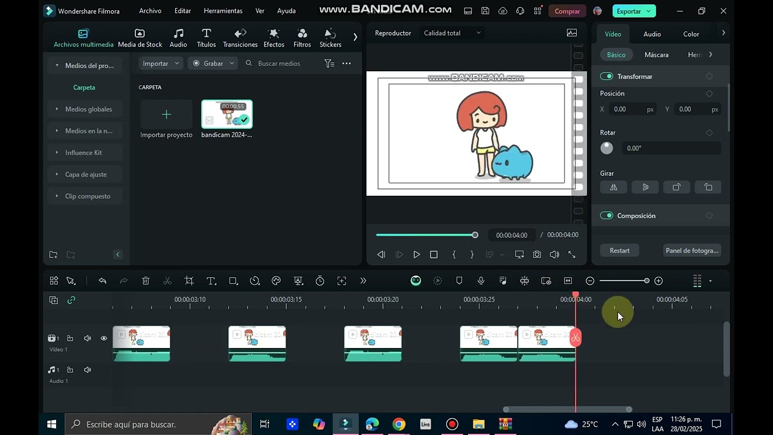Open the Filtros tab
This screenshot has width=773, height=435.
[302, 38]
